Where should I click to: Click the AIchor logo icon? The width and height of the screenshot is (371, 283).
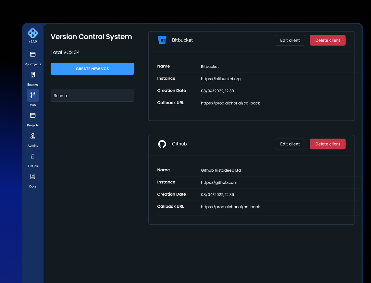click(x=33, y=33)
